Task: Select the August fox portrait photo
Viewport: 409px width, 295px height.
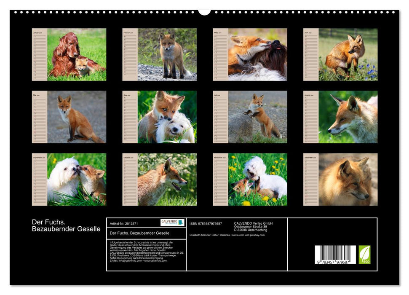Action: click(x=350, y=117)
